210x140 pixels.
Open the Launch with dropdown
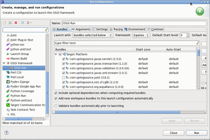pyautogui.click(x=93, y=35)
